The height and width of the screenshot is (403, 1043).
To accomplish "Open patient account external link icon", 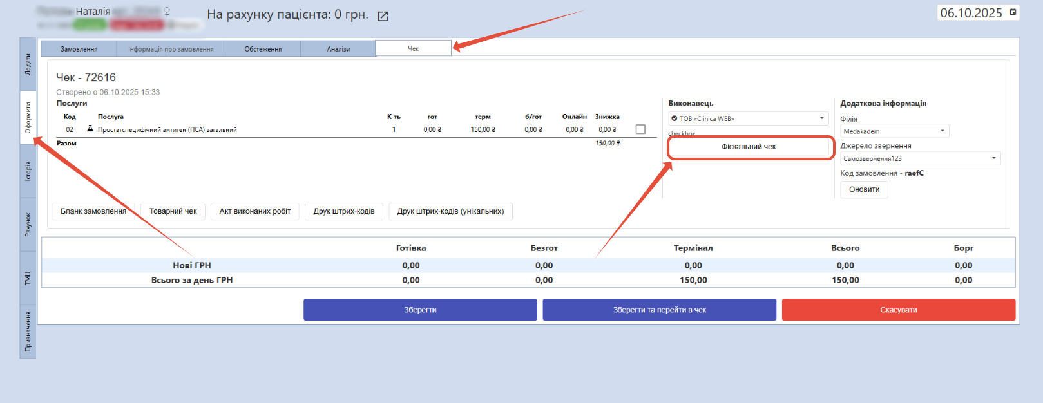I will pos(383,16).
